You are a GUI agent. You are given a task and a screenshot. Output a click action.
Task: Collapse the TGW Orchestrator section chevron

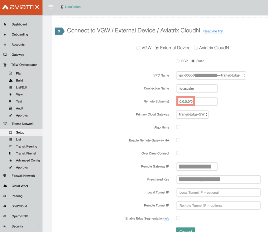coord(39,64)
